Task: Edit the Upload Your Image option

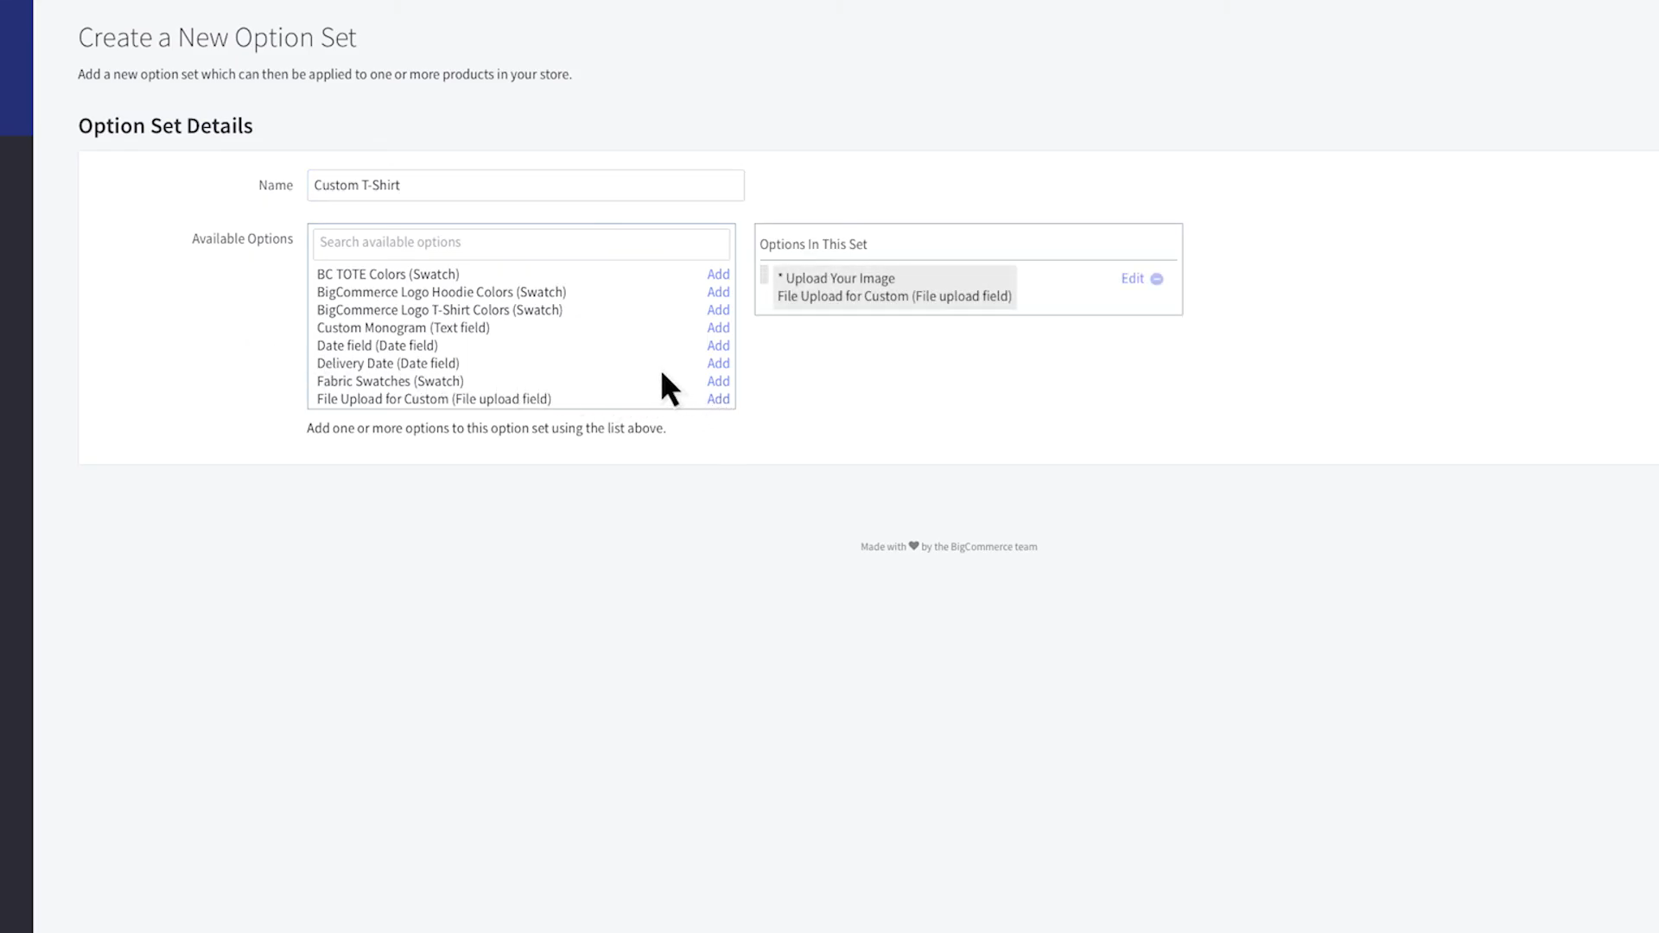Action: coord(1132,278)
